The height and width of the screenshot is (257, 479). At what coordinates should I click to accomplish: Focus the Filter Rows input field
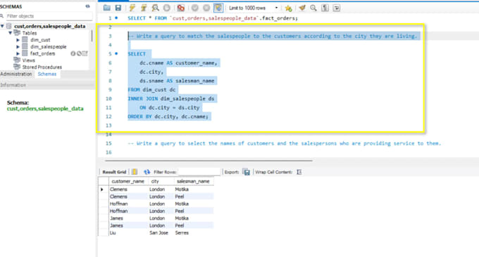pyautogui.click(x=199, y=172)
